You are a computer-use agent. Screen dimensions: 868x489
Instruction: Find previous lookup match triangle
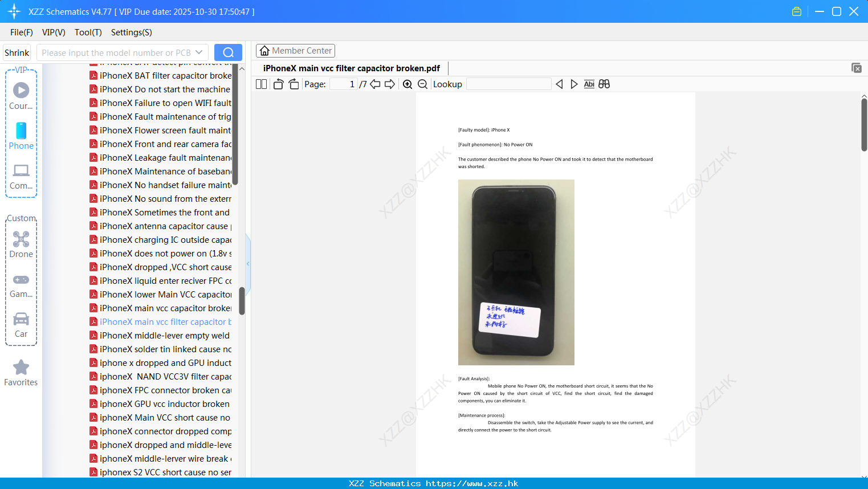coord(559,84)
